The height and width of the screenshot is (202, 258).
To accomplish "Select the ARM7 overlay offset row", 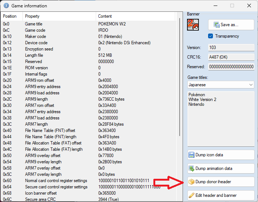I will (88, 168).
